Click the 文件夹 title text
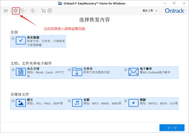The width and height of the screenshot is (189, 133). point(88,69)
